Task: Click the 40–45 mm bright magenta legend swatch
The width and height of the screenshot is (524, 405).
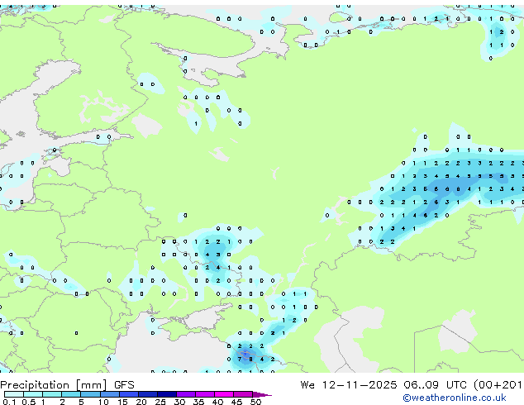Action: pyautogui.click(x=224, y=394)
